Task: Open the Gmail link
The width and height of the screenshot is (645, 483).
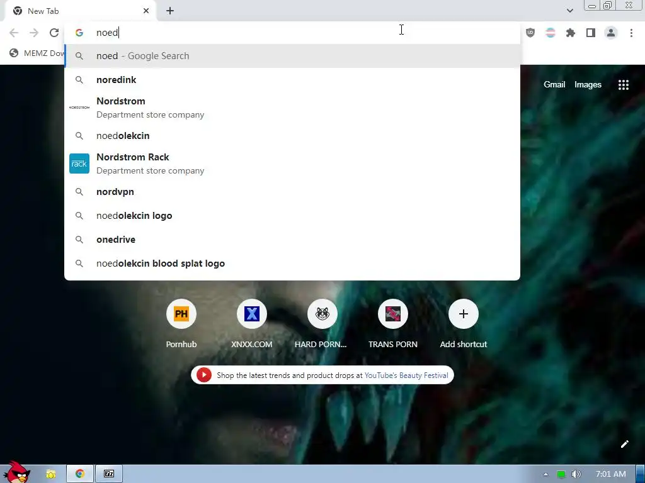Action: 554,85
